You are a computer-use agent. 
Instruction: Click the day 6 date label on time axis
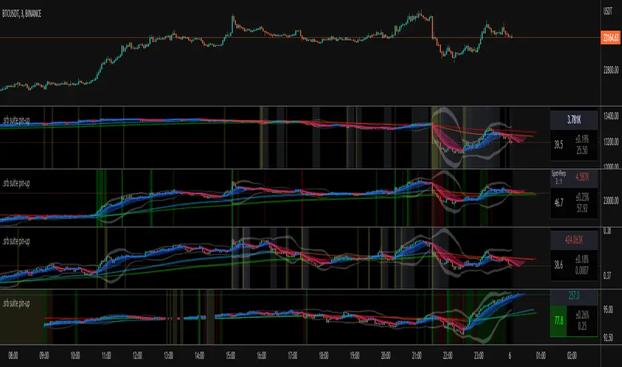(510, 356)
